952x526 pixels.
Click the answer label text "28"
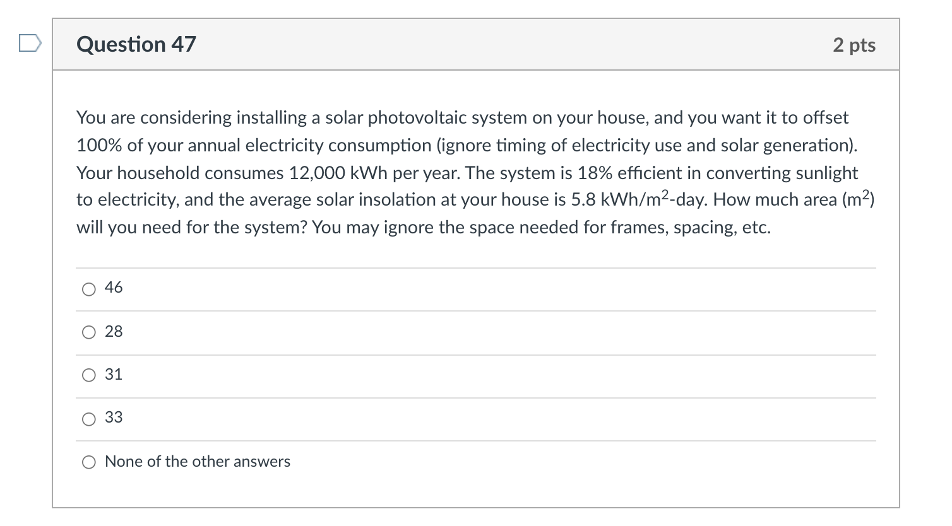coord(114,332)
